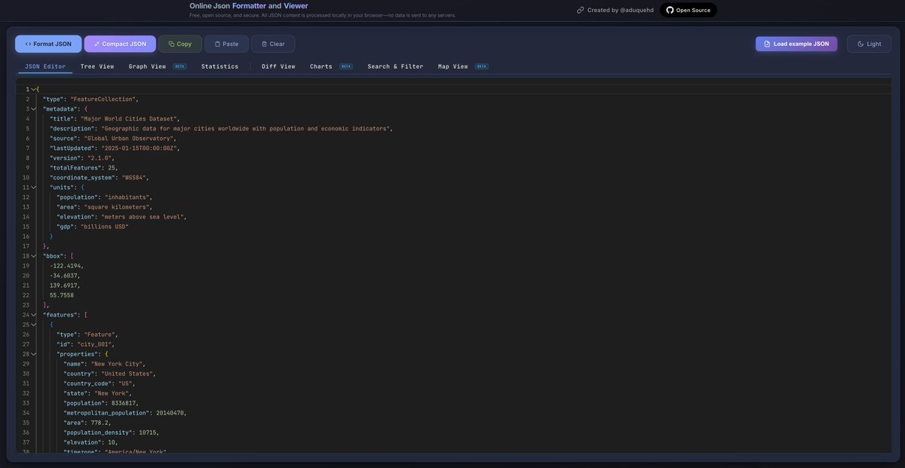Switch to the Map View tab
The height and width of the screenshot is (468, 905).
462,66
